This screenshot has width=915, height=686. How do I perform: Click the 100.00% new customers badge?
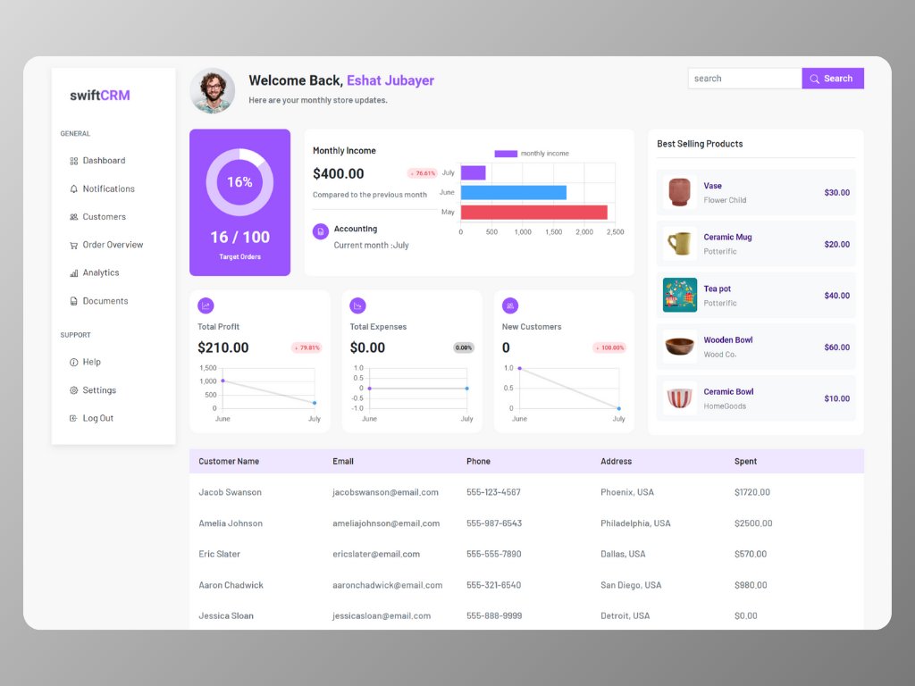pyautogui.click(x=609, y=347)
